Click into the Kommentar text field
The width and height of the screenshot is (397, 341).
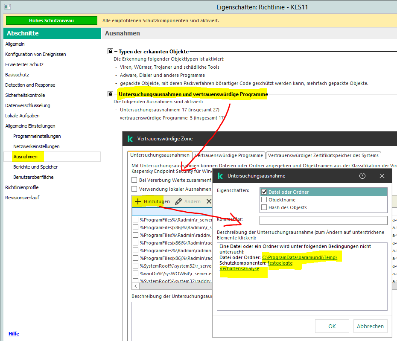pos(323,220)
